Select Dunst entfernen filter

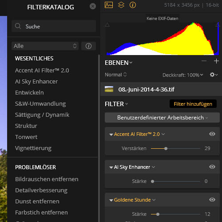[x=37, y=202]
